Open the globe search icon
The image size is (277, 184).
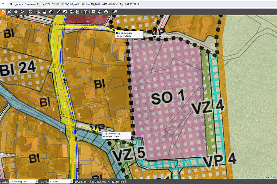[71, 12]
